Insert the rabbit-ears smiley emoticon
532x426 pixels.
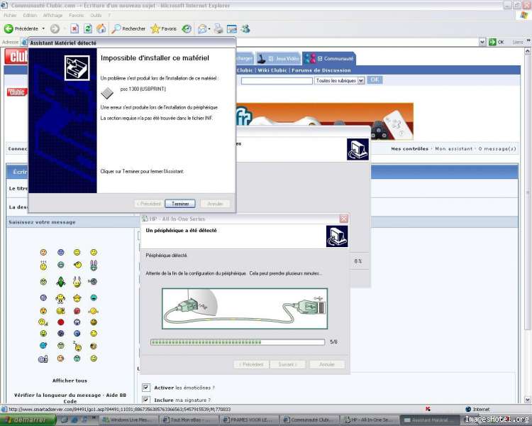pos(94,266)
